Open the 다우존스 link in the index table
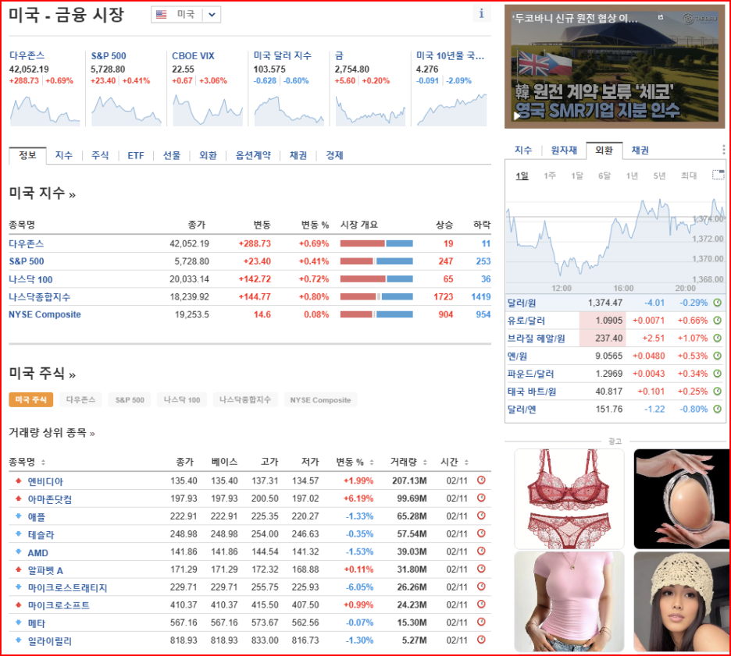The image size is (731, 656). click(x=26, y=243)
